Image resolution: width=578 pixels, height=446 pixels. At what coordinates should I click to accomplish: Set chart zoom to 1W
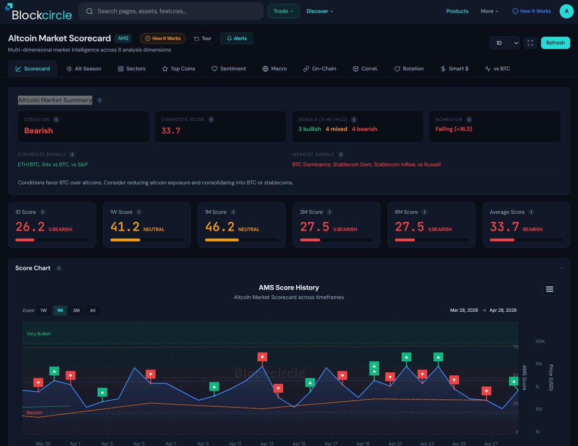[44, 310]
